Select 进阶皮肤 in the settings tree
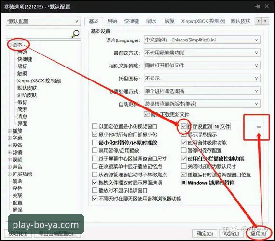This screenshot has width=275, height=241. [x=27, y=95]
